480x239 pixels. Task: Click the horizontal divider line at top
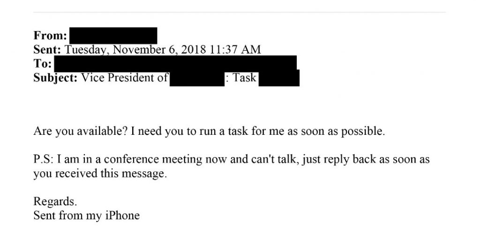(x=240, y=12)
